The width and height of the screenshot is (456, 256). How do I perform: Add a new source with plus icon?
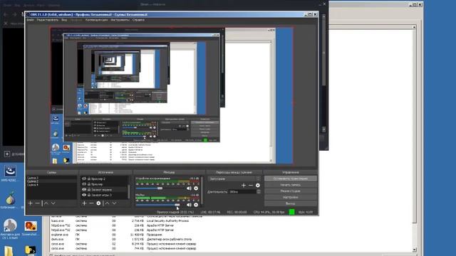point(84,203)
